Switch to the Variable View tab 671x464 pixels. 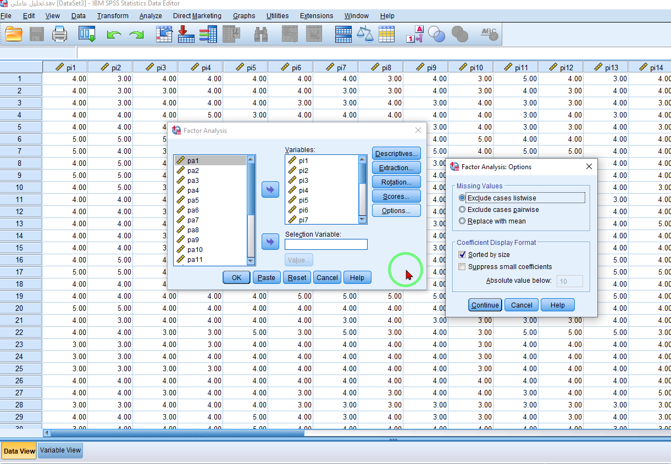click(x=60, y=450)
